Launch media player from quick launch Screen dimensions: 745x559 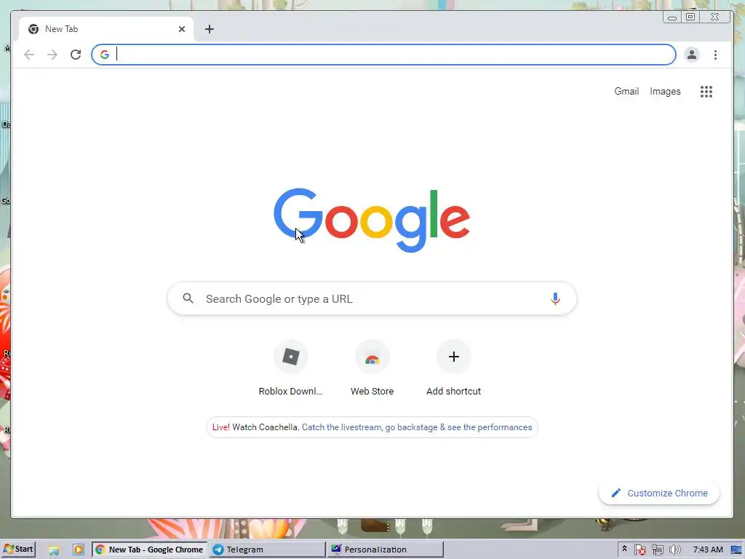78,550
